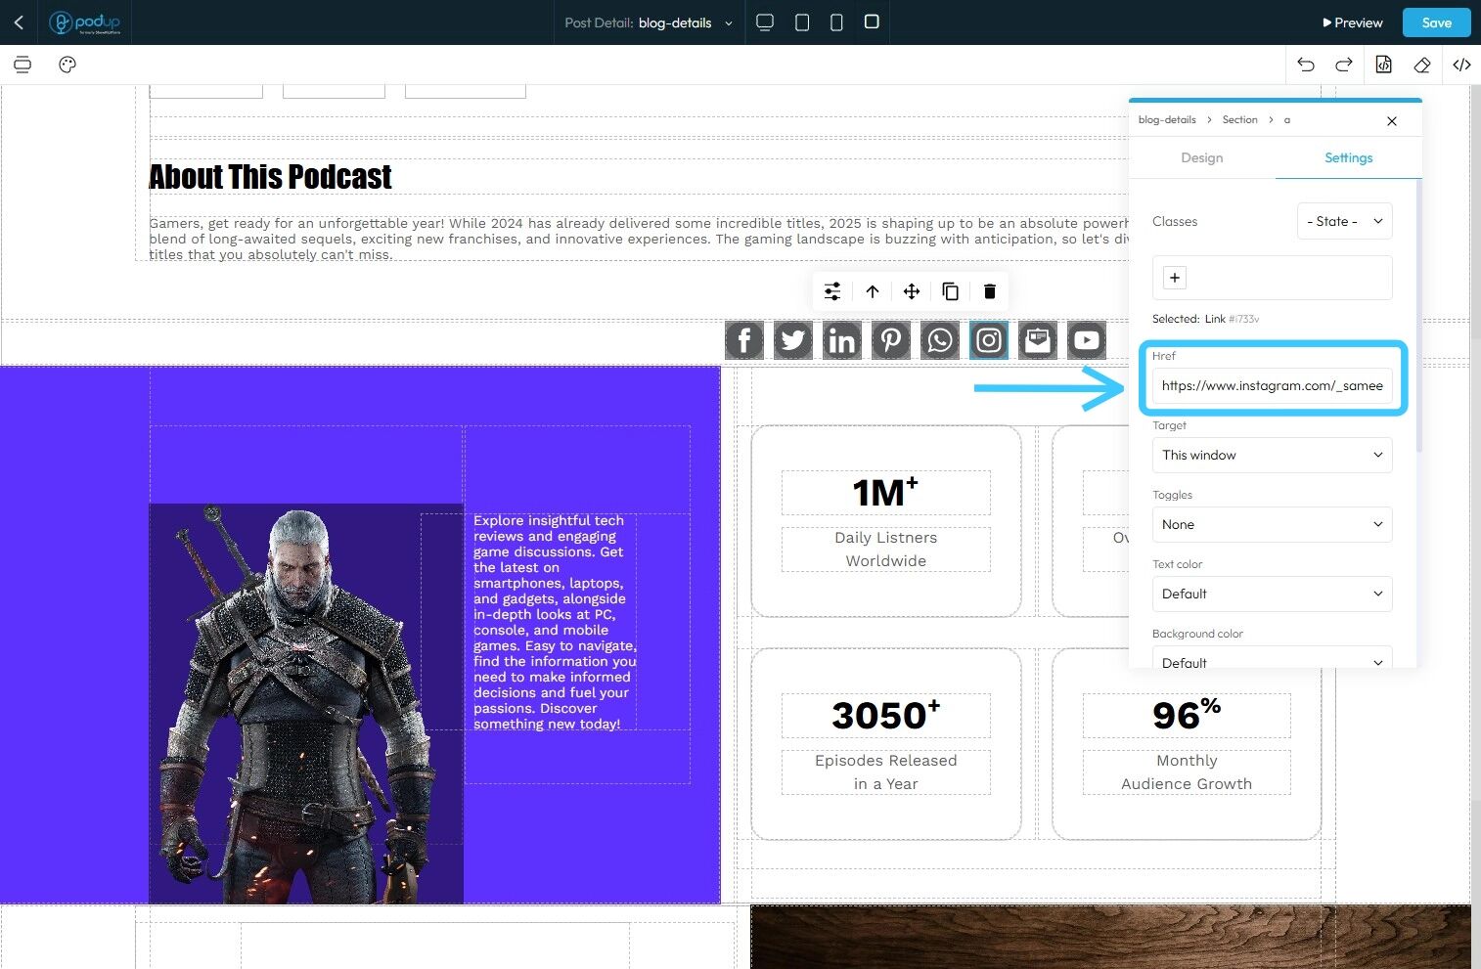This screenshot has height=969, width=1481.
Task: Click the Podup logo
Action: point(85,22)
